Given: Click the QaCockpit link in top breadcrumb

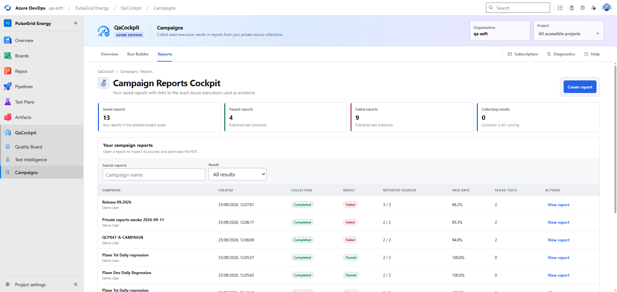Looking at the screenshot, I should click(x=131, y=8).
